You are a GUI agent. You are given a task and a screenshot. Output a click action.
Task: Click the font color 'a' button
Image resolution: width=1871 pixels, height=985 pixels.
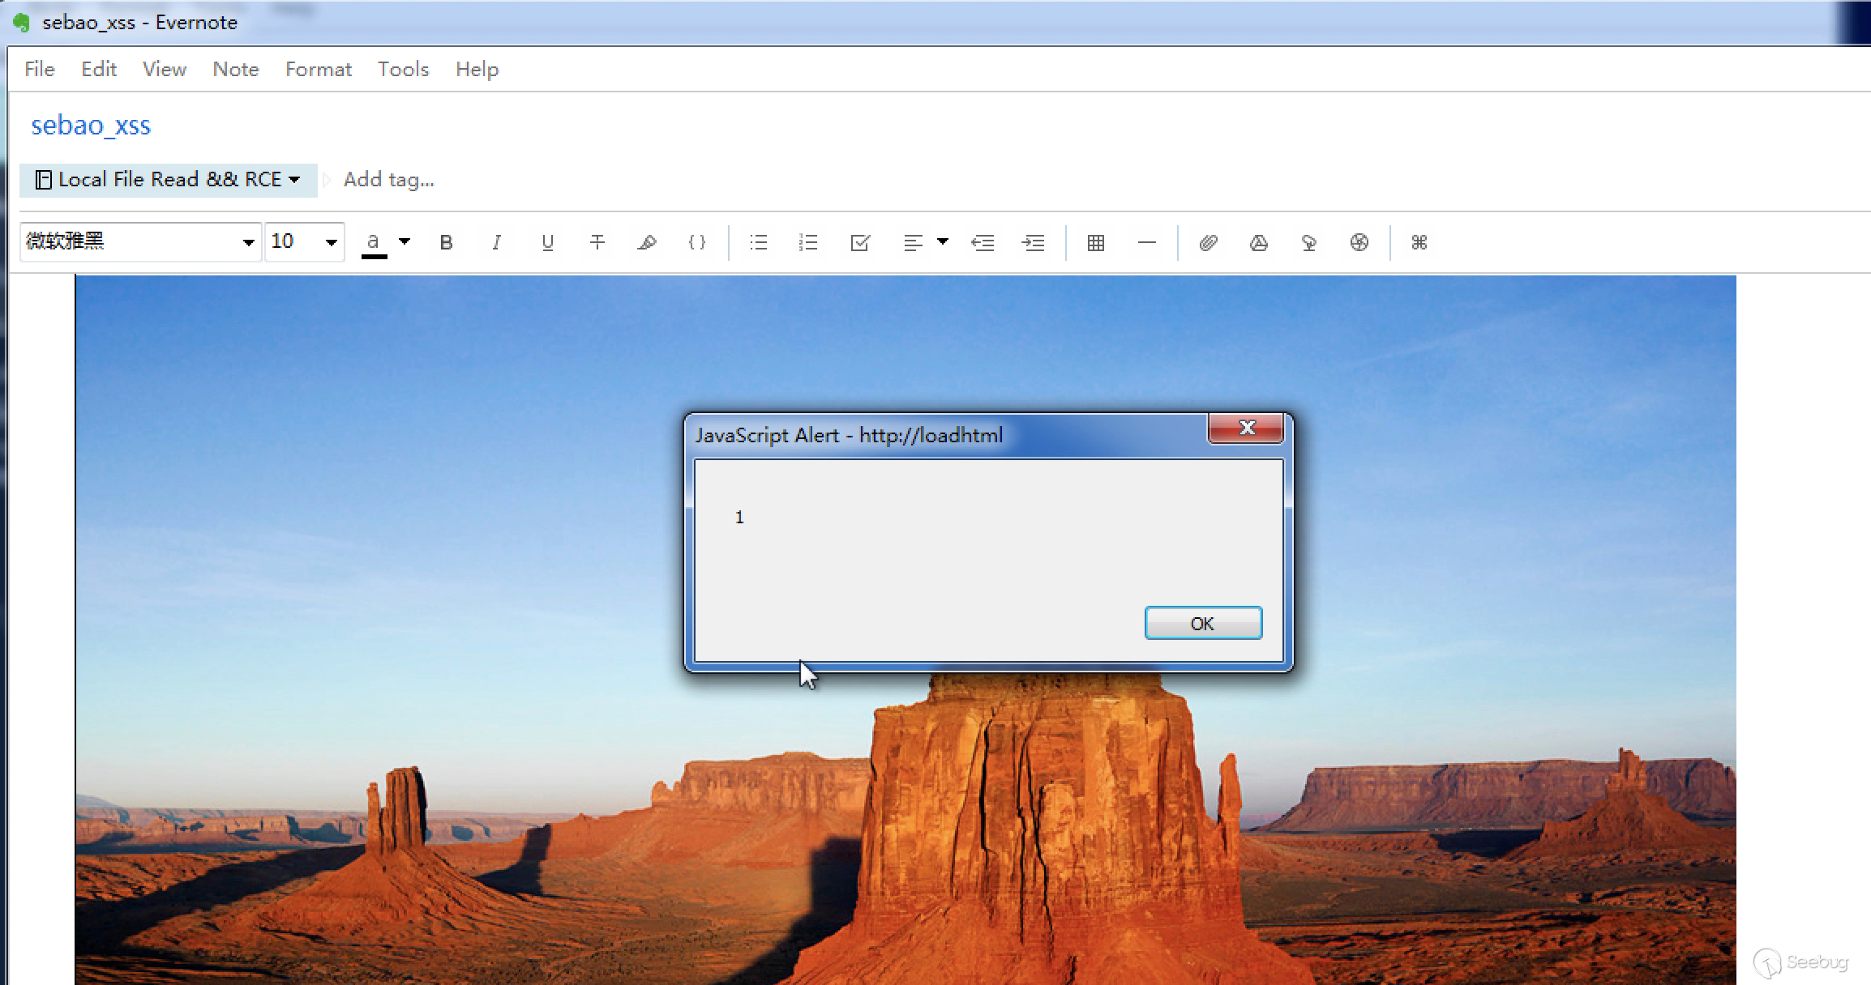click(374, 243)
